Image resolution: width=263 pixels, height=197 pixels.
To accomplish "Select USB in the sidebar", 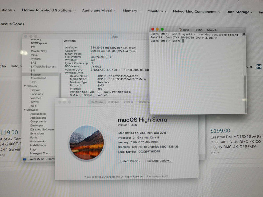I will click(x=33, y=82).
